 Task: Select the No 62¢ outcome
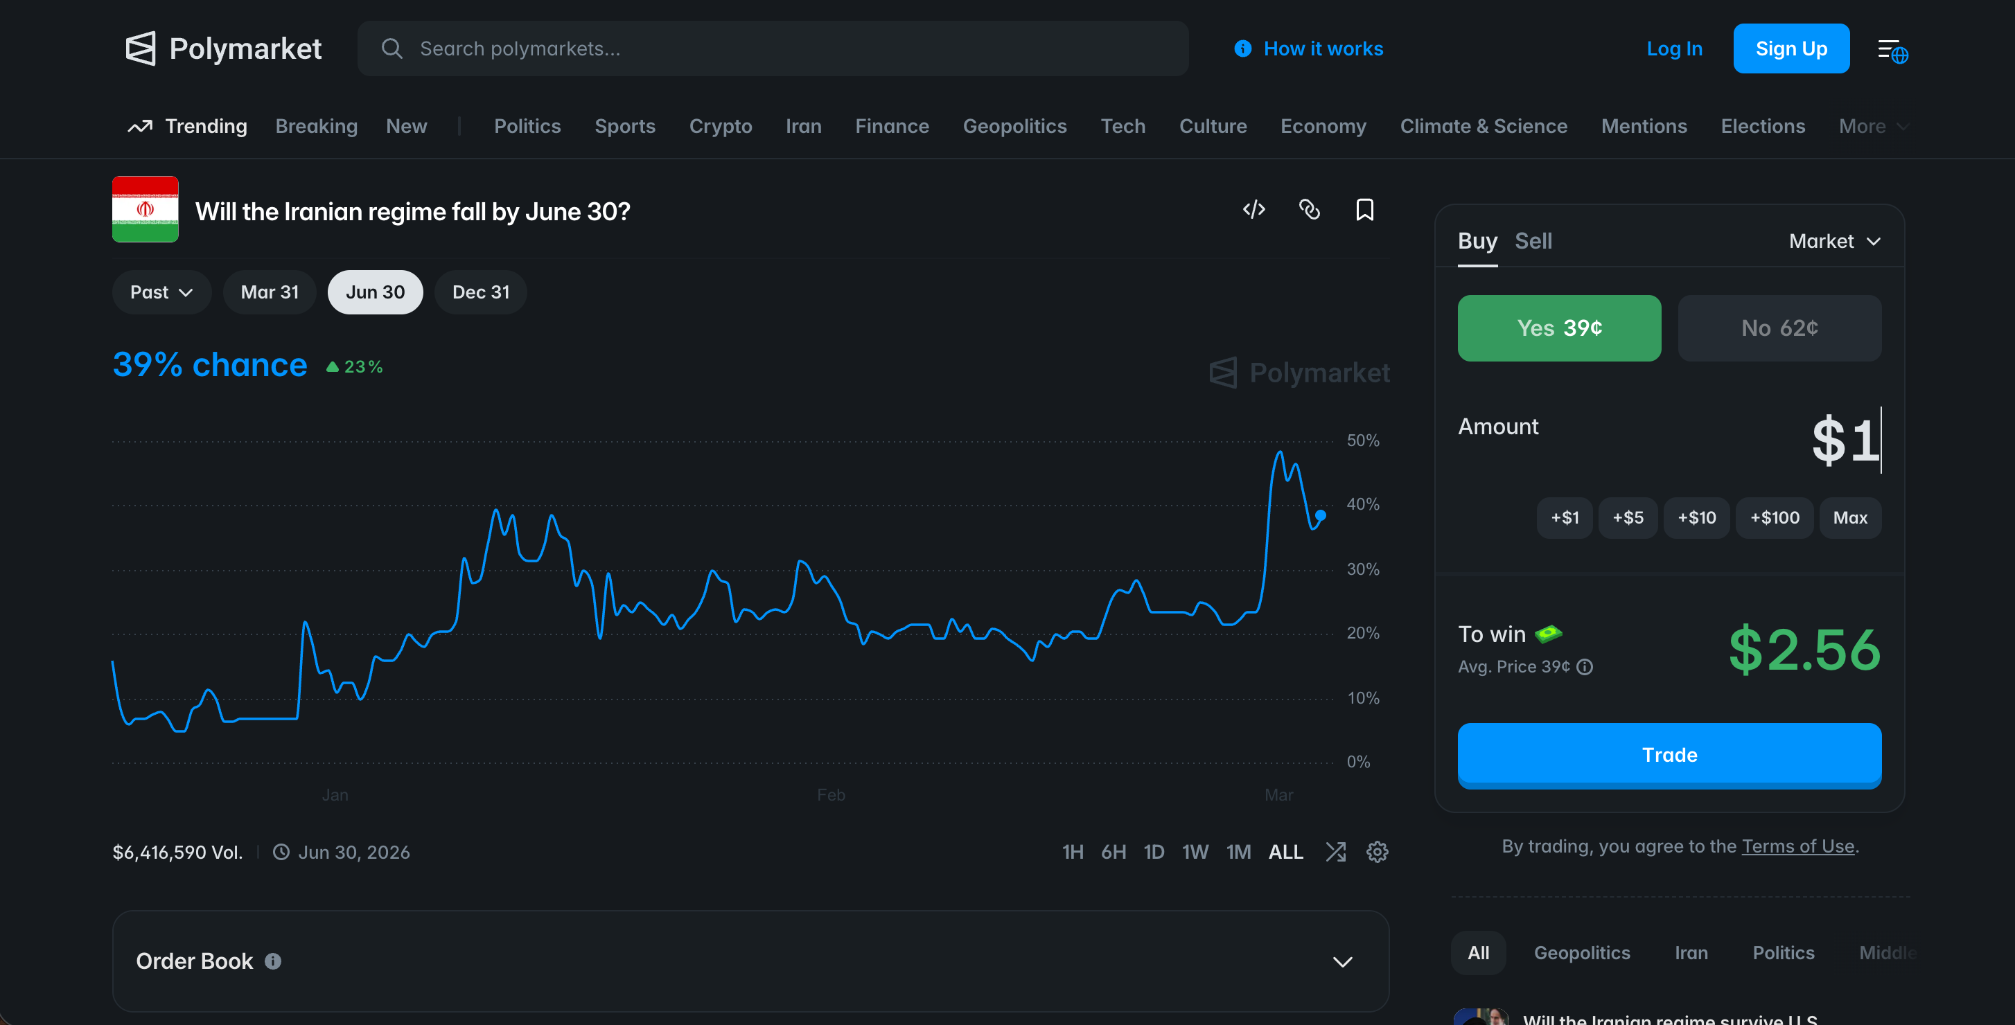pyautogui.click(x=1779, y=328)
